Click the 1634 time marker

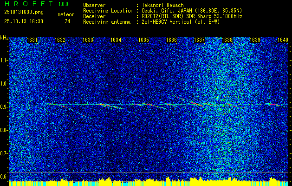116,40
